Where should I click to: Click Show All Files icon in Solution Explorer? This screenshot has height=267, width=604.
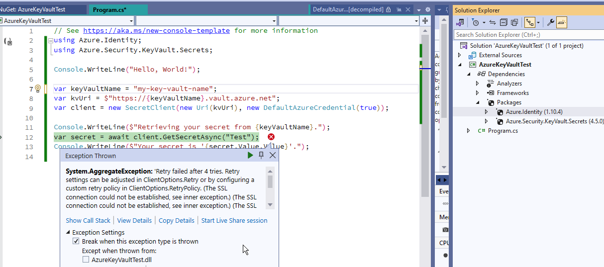coord(514,22)
